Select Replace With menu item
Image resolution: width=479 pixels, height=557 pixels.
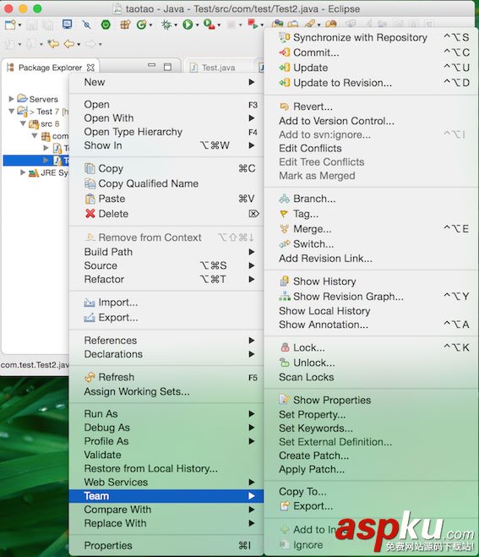tap(166, 523)
